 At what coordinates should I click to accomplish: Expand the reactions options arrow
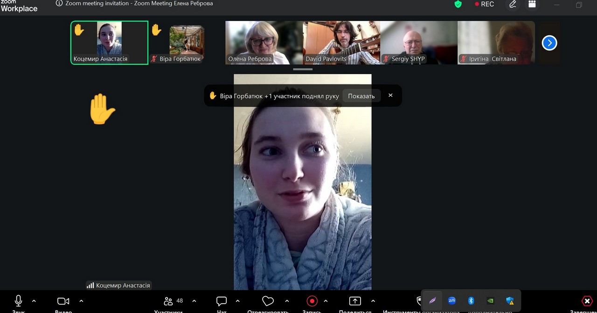(287, 301)
